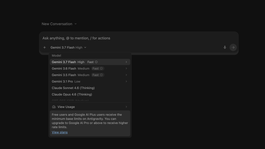This screenshot has height=149, width=265.
Task: Click the Model header label
Action: coord(56,56)
